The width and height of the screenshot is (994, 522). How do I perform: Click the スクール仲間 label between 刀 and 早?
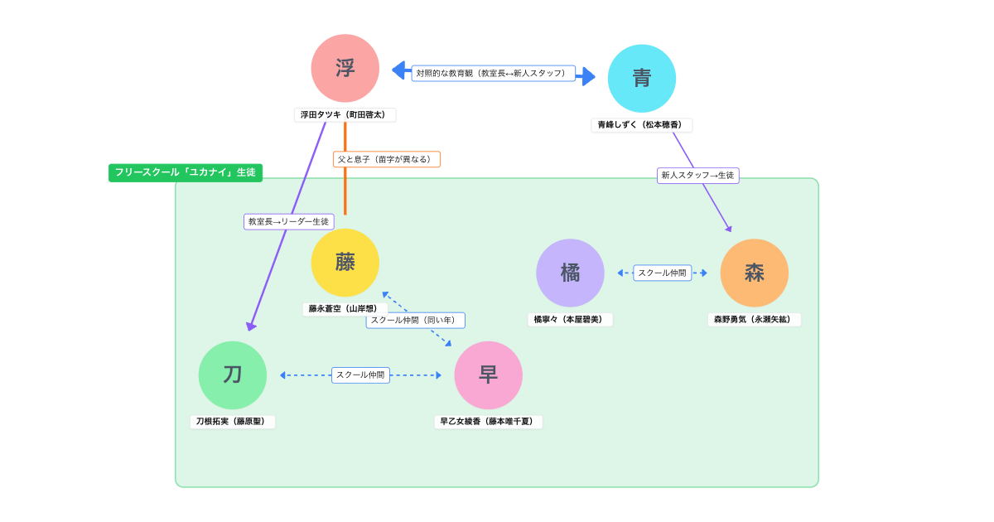click(x=361, y=375)
